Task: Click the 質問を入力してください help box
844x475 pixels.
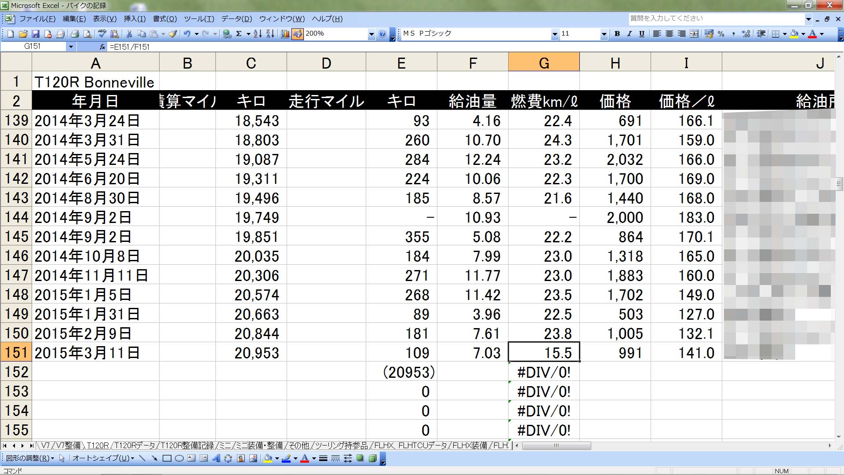Action: click(717, 18)
